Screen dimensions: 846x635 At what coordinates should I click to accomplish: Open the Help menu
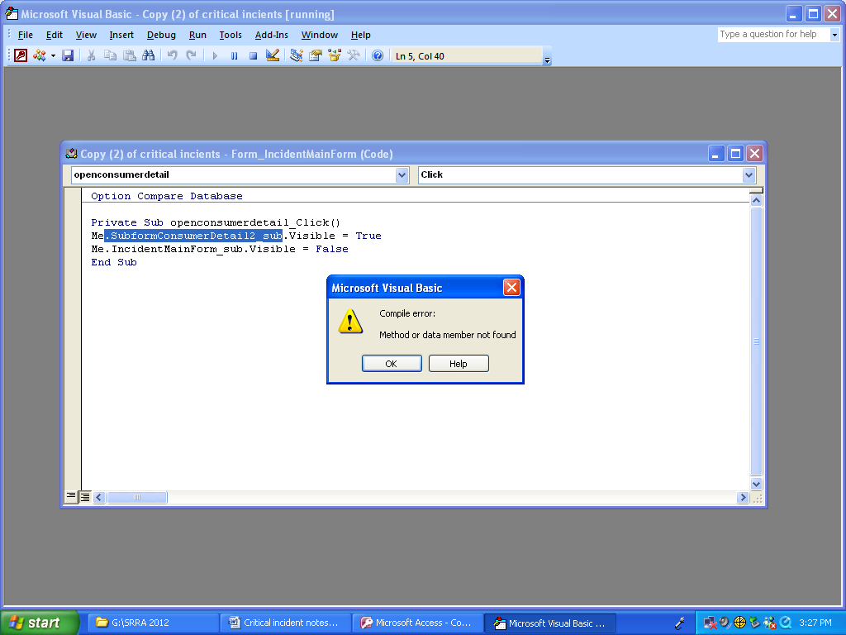(x=360, y=35)
